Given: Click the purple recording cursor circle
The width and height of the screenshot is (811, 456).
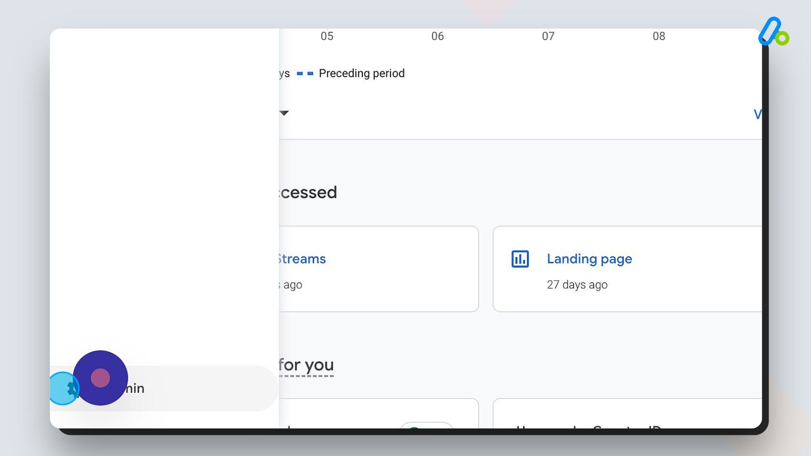Looking at the screenshot, I should [100, 378].
